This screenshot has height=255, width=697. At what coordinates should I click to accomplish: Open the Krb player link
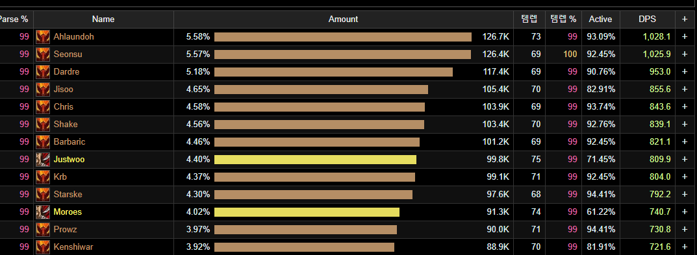[x=60, y=176]
